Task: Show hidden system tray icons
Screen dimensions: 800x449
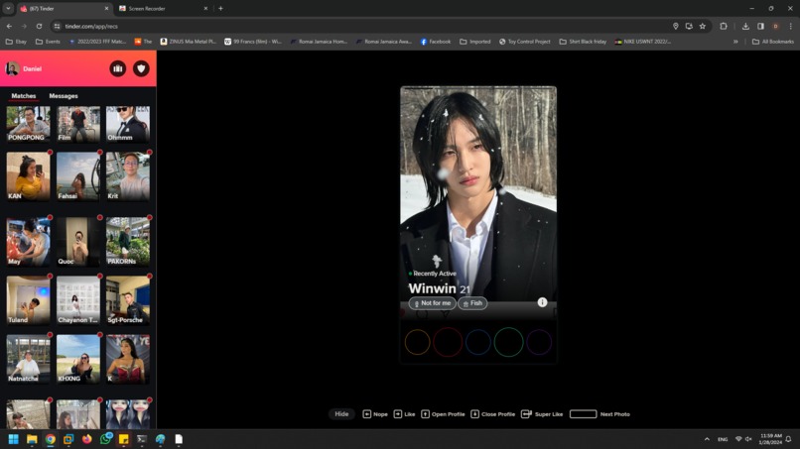Action: coord(707,439)
